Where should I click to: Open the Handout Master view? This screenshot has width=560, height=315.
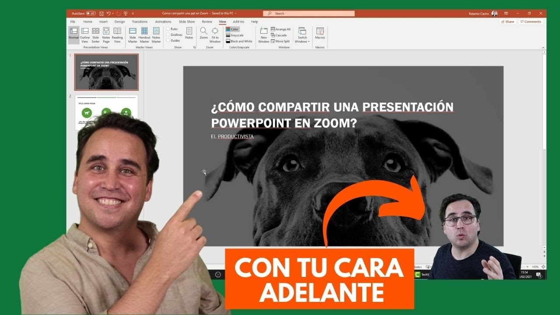click(144, 35)
